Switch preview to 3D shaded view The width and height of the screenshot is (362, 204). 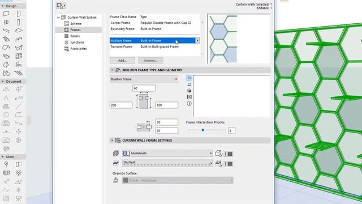pos(189,91)
